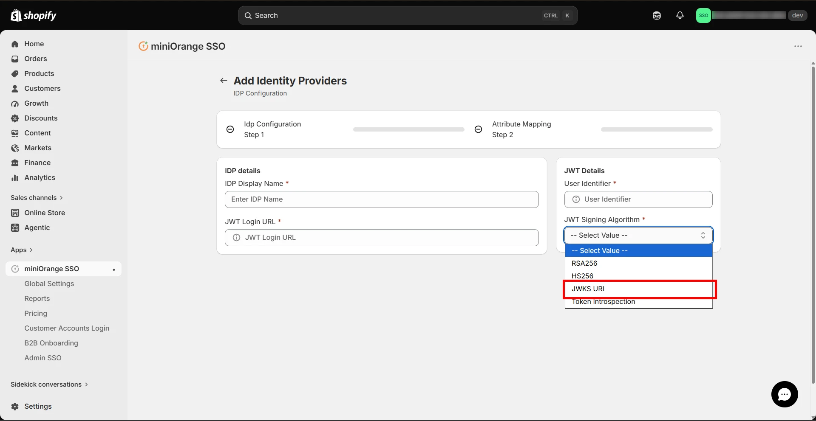Click the Orders inbox icon
This screenshot has height=421, width=816.
click(15, 59)
